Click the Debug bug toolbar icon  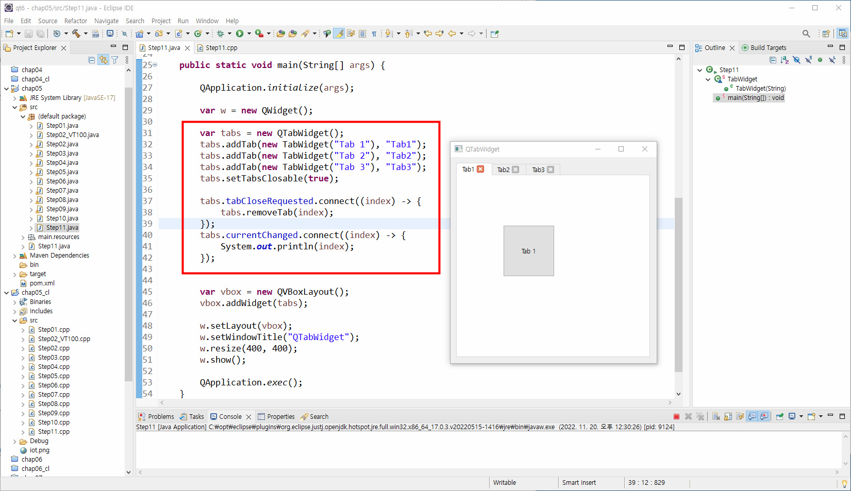click(x=220, y=33)
